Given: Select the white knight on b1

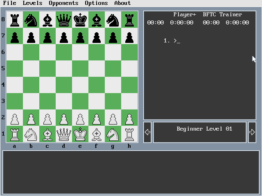Looking at the screenshot, I should pyautogui.click(x=31, y=134).
